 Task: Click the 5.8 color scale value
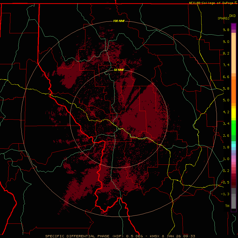click(226, 89)
